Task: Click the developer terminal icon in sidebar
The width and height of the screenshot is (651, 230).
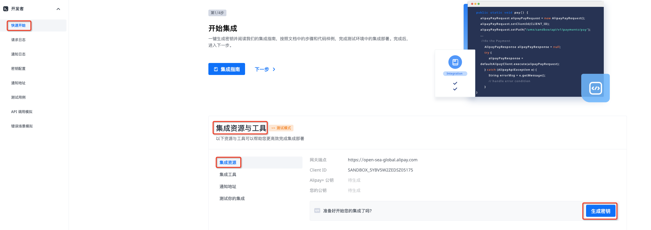Action: tap(6, 9)
